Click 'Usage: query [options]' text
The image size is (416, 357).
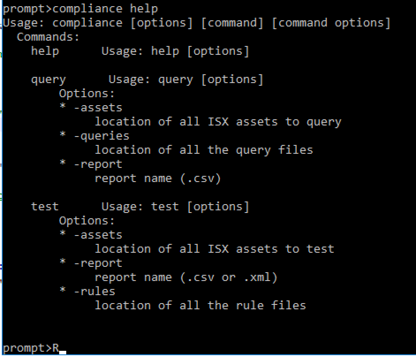186,80
